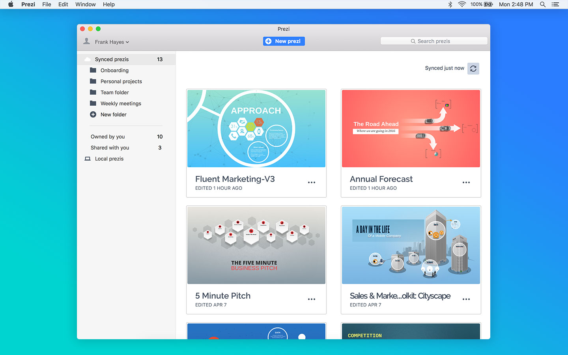This screenshot has height=355, width=568.
Task: Open the Window menu
Action: [85, 4]
